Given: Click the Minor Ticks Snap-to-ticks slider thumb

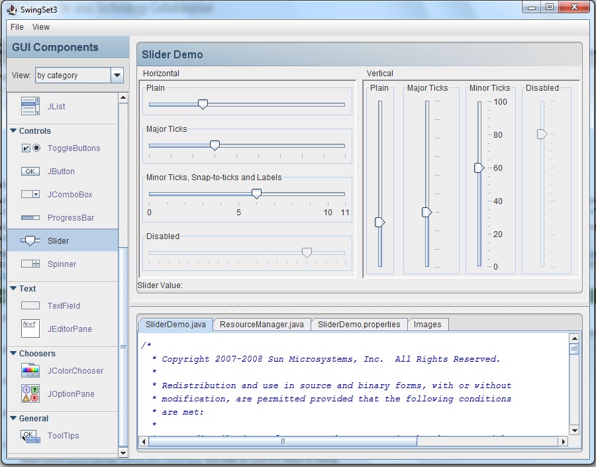Looking at the screenshot, I should coord(256,193).
